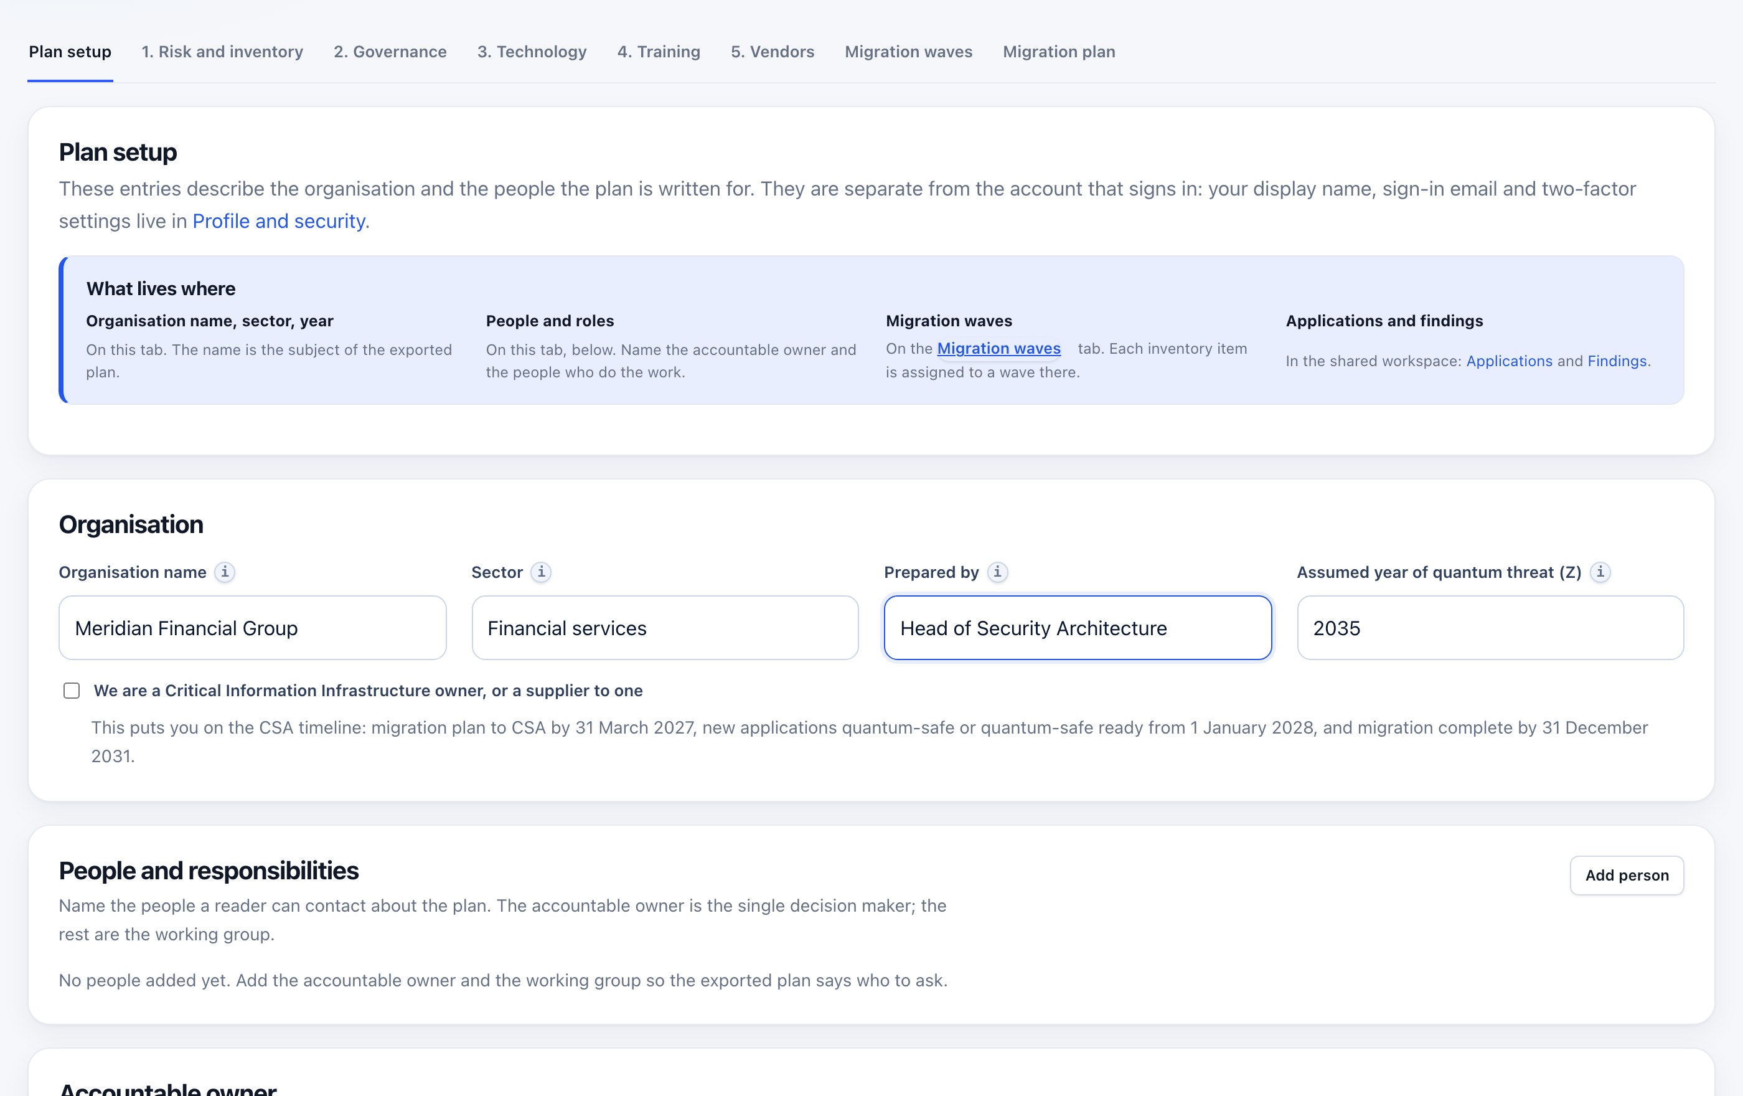1743x1096 pixels.
Task: Select the Organisation section heading
Action: pyautogui.click(x=131, y=524)
